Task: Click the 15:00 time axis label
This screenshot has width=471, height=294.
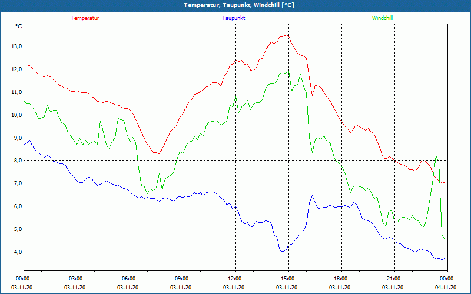Action: tap(287, 279)
